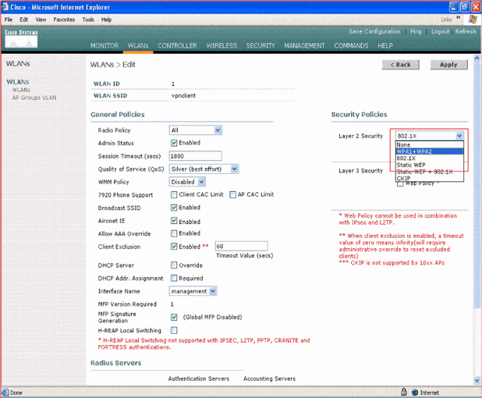482x398 pixels.
Task: Click the Windows flag icon in the menu bar
Action: tap(473, 20)
